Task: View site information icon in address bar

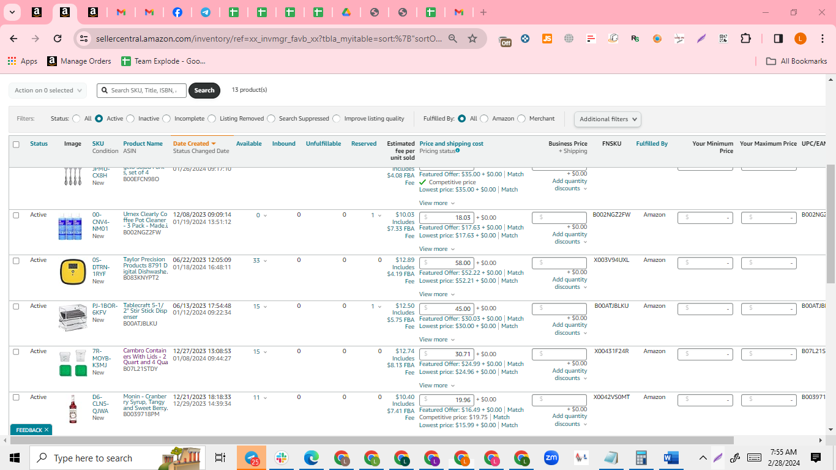Action: click(84, 39)
